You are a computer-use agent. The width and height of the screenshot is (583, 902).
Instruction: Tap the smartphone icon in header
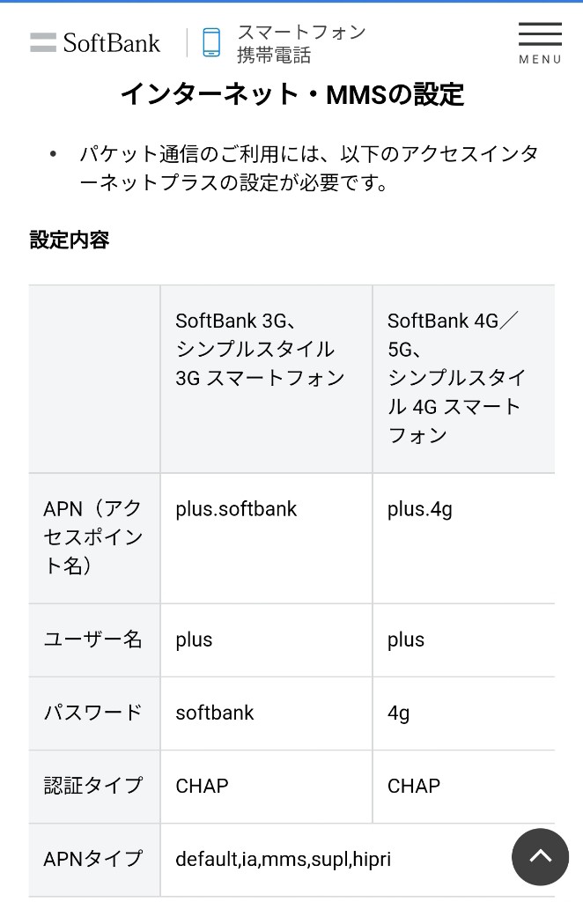pos(211,42)
